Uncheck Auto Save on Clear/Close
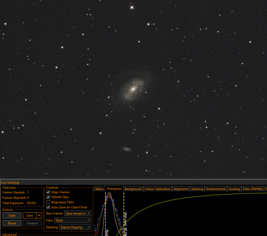 pos(48,207)
